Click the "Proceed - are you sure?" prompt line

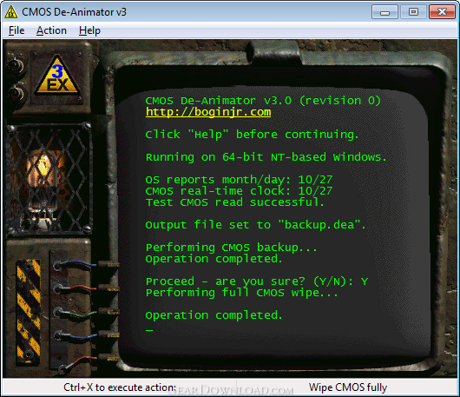[257, 281]
